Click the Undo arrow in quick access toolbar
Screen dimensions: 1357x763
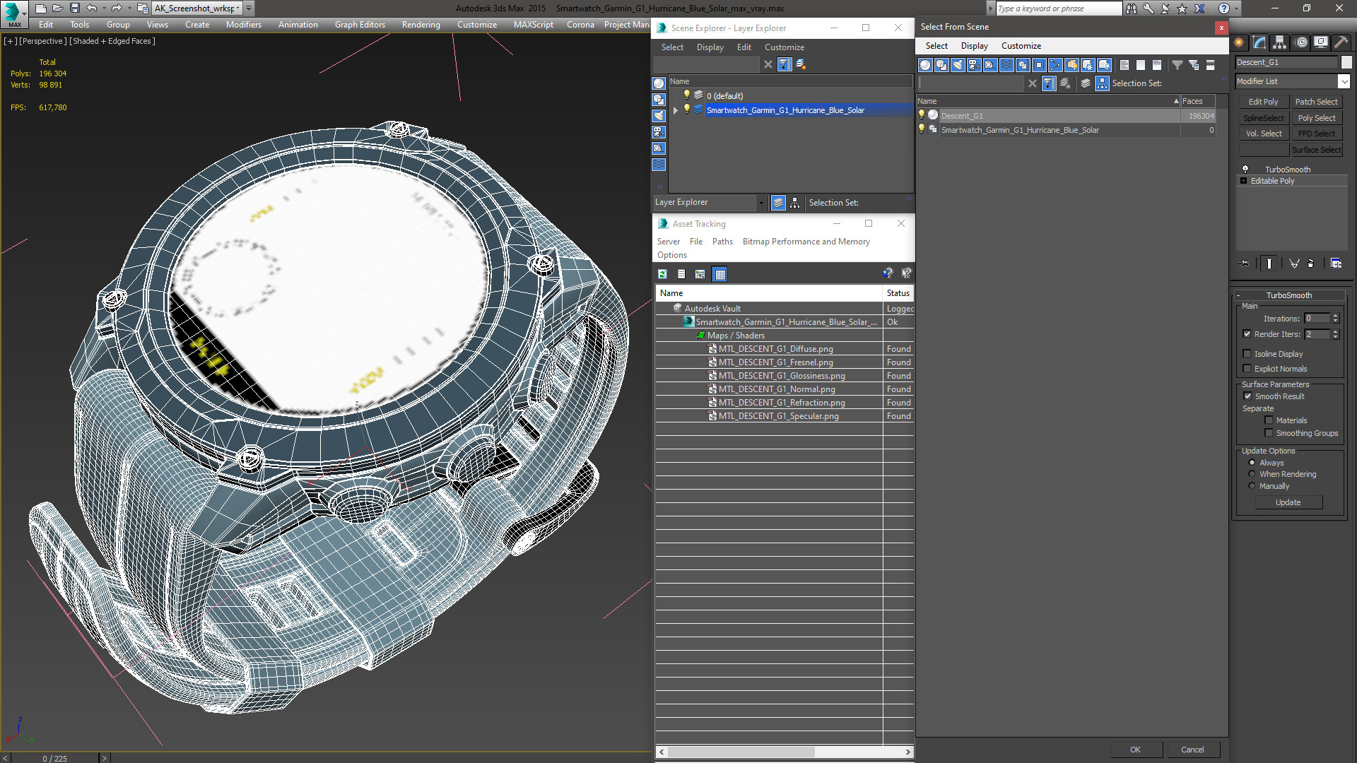click(92, 8)
